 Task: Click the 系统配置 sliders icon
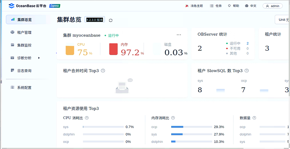pos(12,87)
